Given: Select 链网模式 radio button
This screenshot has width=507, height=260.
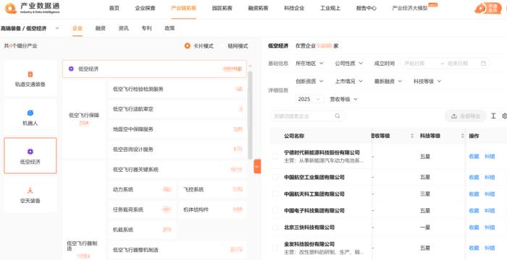Looking at the screenshot, I should click(222, 46).
